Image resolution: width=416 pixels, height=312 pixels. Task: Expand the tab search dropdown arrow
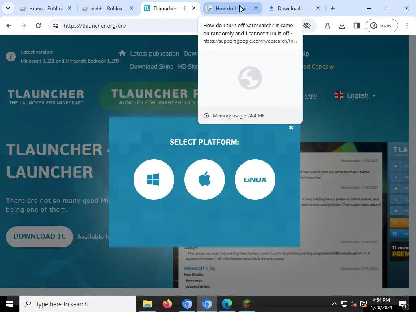coord(8,8)
